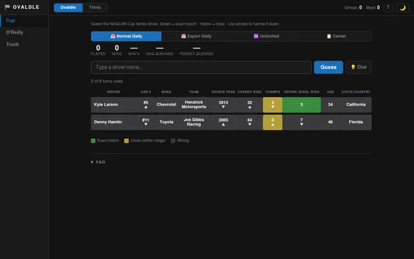Click the Joe Gibbs Racing team cell
Viewport: 414px width, 259px height.
pos(194,122)
